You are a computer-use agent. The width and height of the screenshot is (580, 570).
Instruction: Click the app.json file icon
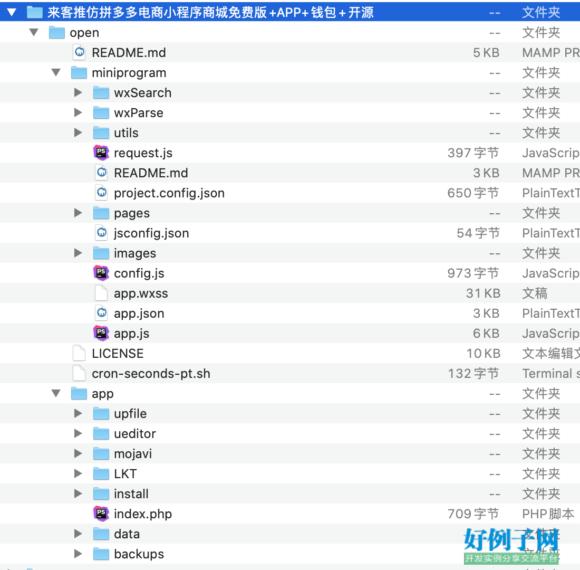(102, 313)
